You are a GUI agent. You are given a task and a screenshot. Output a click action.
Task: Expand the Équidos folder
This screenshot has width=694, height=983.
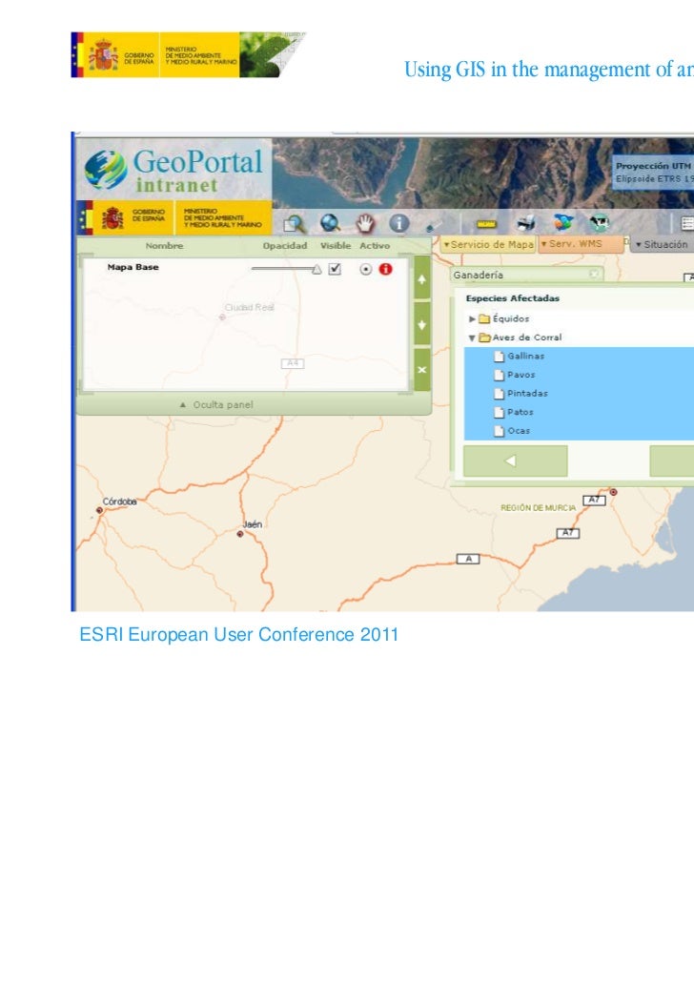click(x=472, y=319)
